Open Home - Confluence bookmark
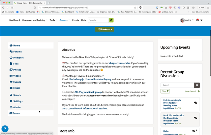 [26, 12]
